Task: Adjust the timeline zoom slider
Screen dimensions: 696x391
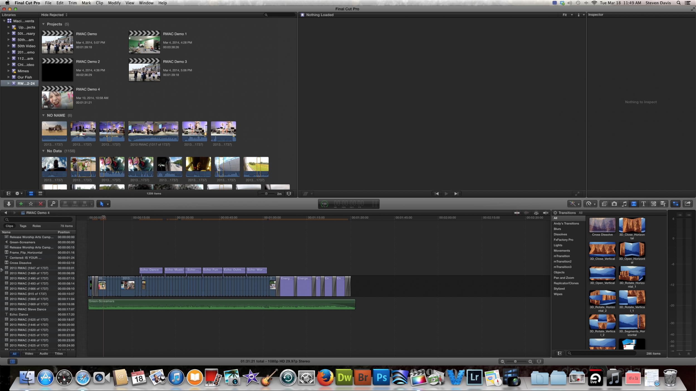Action: [515, 362]
